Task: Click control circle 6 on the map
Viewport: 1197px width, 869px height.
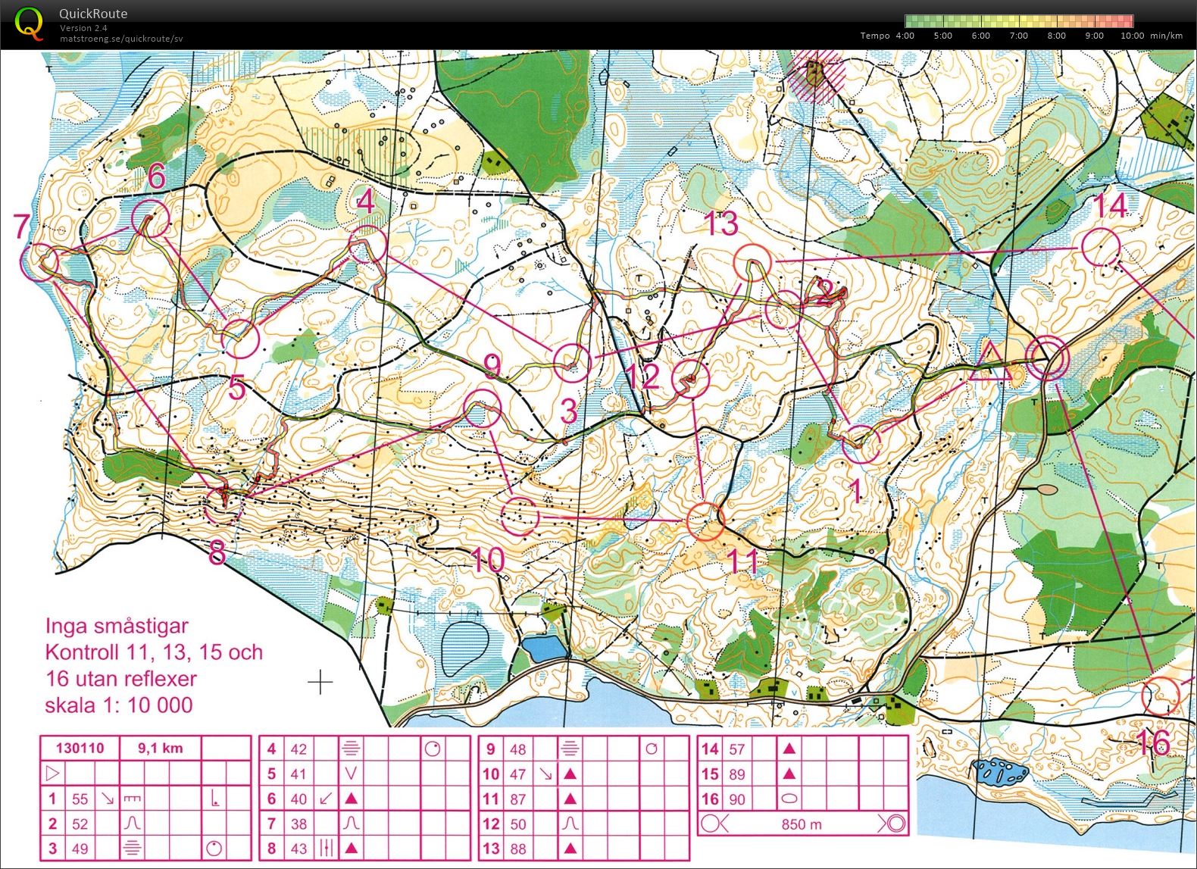Action: point(151,219)
